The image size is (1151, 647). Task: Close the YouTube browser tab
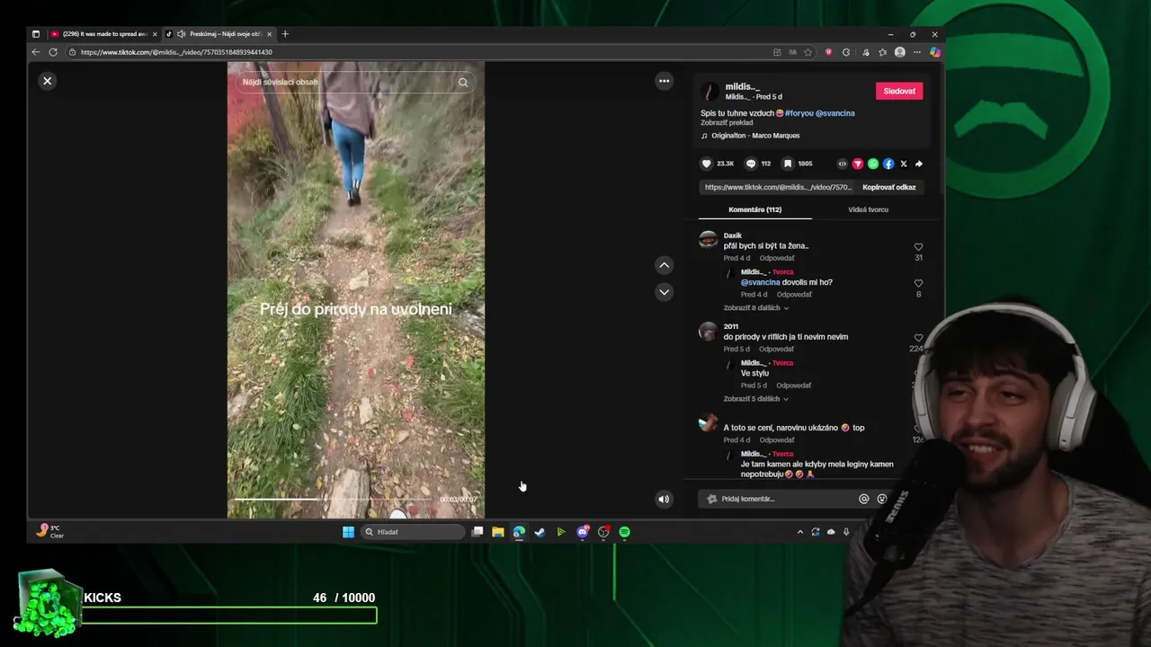[x=155, y=34]
